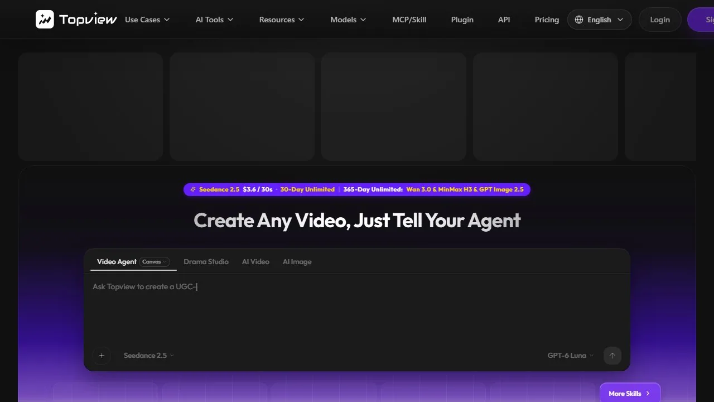
Task: Expand the Models menu
Action: tap(348, 20)
